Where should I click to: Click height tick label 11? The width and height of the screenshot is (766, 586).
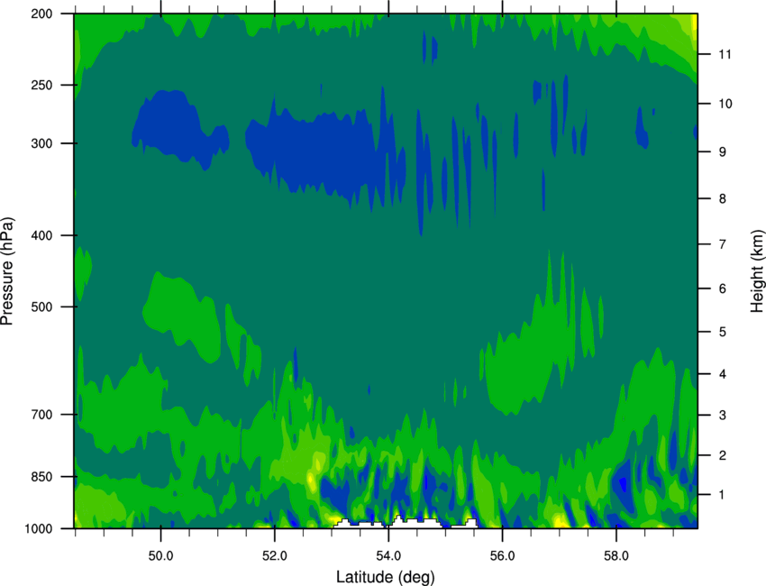(x=725, y=54)
